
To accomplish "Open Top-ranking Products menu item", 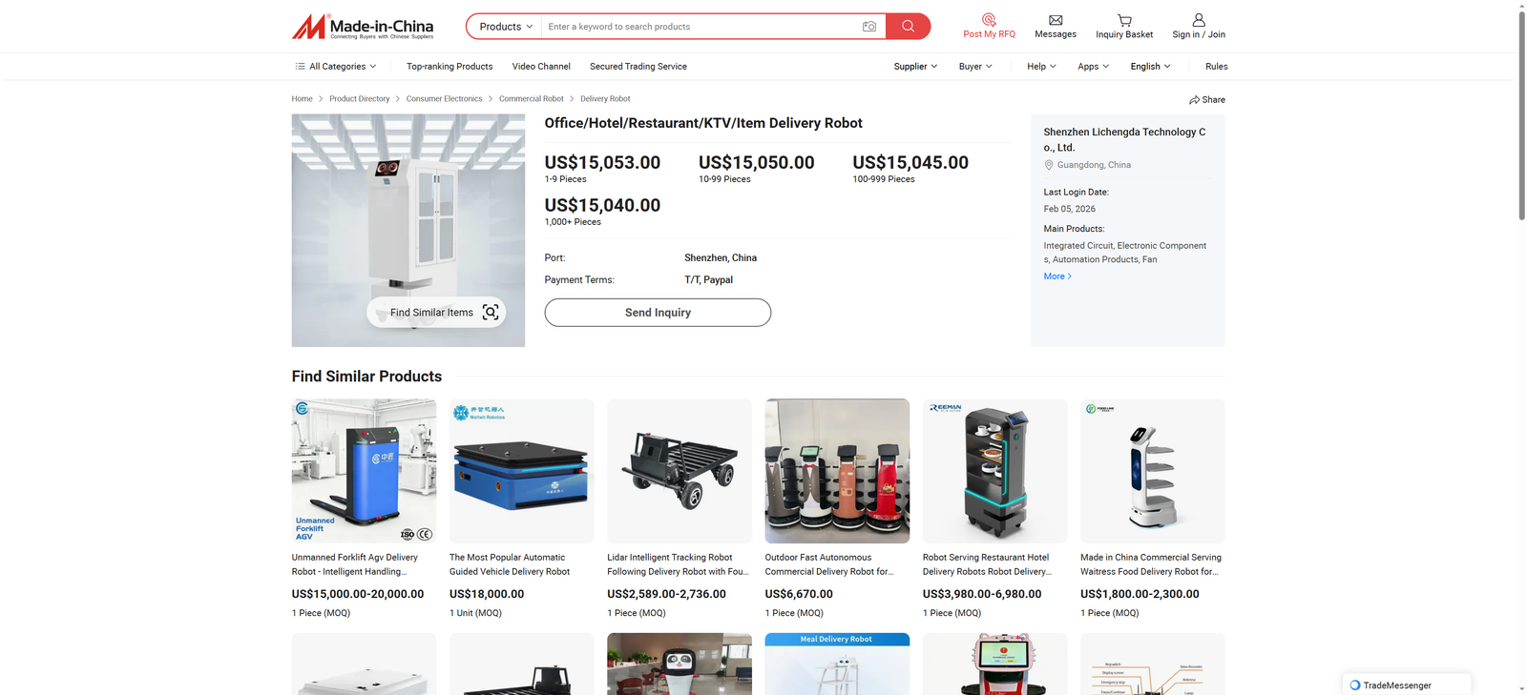I will tap(450, 67).
